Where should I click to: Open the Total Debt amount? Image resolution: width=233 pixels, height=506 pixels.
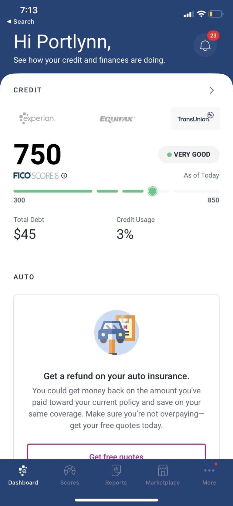25,234
